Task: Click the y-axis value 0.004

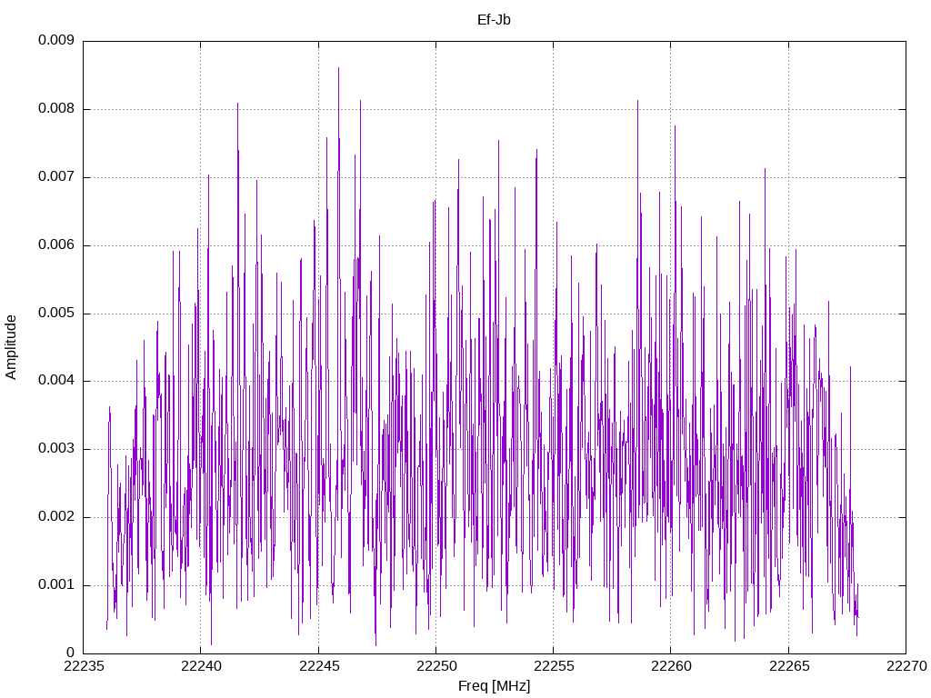Action: (x=56, y=380)
